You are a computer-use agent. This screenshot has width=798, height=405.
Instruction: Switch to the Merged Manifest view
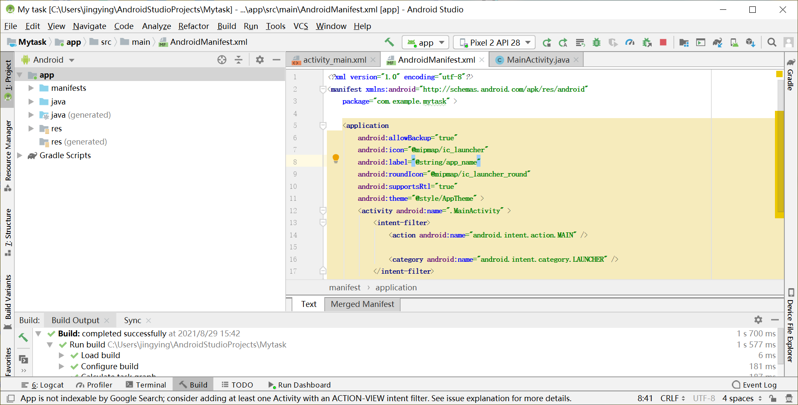tap(362, 304)
